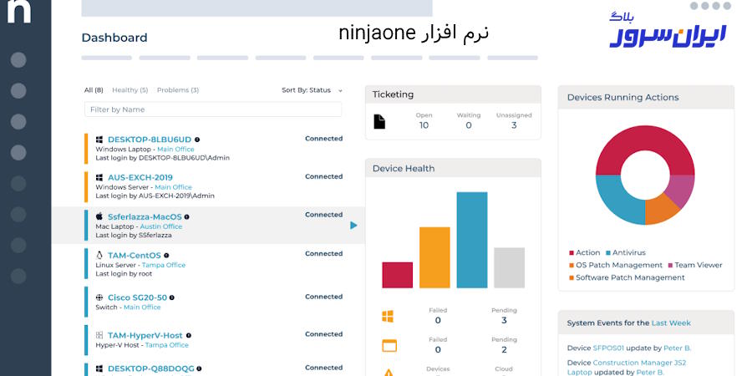Click info dot next to Ssferlazza-MacOS
Viewport: 752px width, 376px height.
tap(186, 216)
